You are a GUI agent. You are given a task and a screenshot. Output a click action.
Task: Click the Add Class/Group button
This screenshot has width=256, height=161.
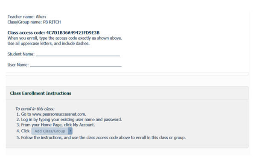click(52, 131)
